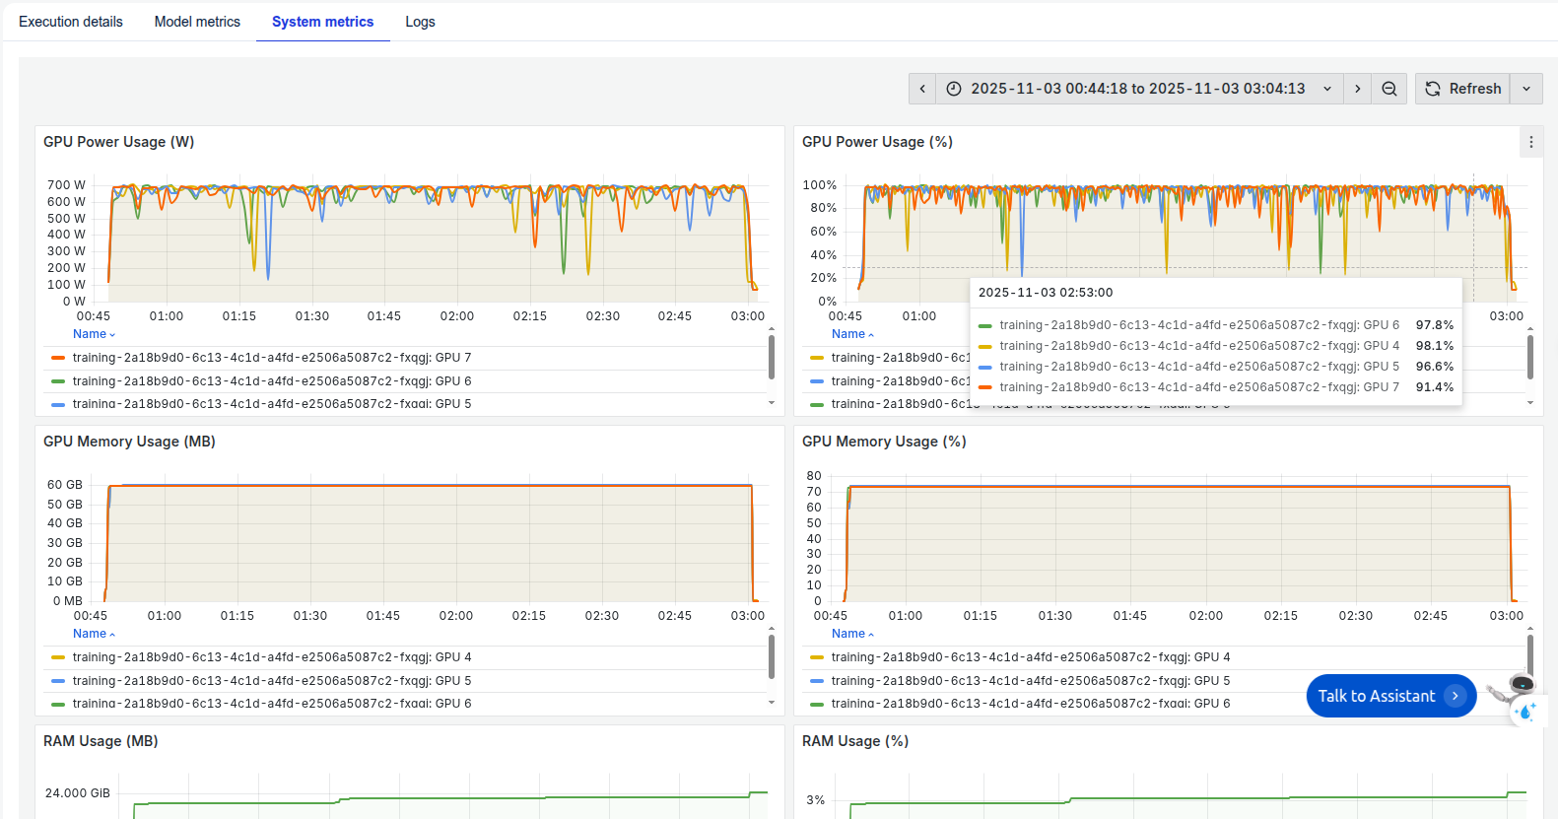This screenshot has width=1558, height=819.
Task: Click GPU Power Usage (W) legend scrollbar
Action: tap(771, 357)
